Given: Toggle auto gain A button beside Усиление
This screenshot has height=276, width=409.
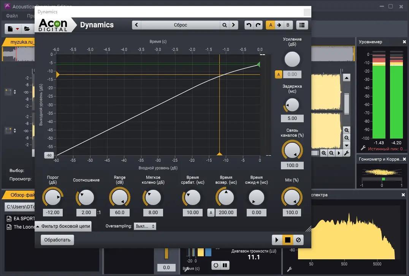Looking at the screenshot, I should click(x=278, y=74).
